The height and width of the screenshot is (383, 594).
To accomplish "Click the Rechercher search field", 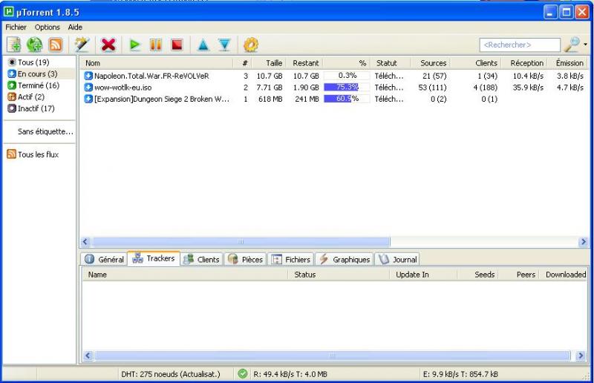I will tap(520, 45).
